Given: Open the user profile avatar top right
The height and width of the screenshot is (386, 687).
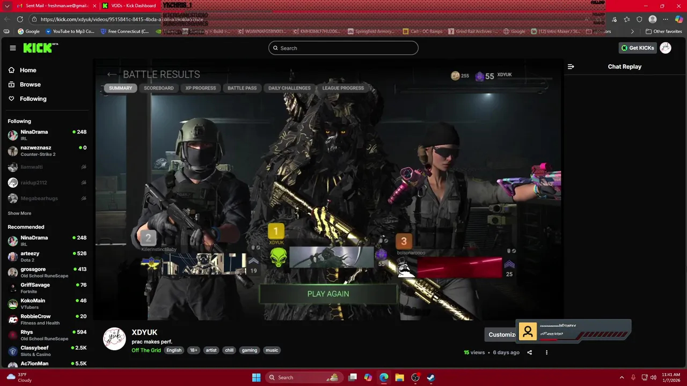Looking at the screenshot, I should click(666, 48).
